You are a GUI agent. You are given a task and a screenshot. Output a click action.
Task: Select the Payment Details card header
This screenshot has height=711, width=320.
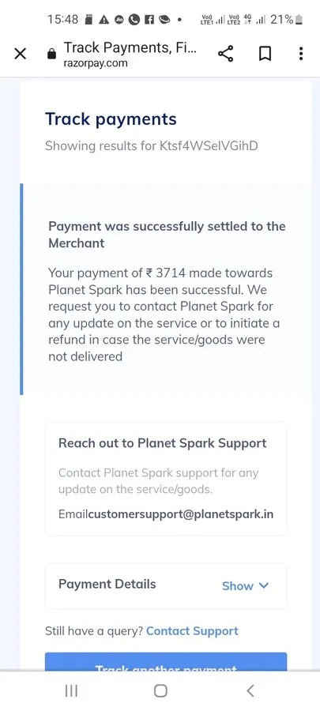click(x=166, y=585)
